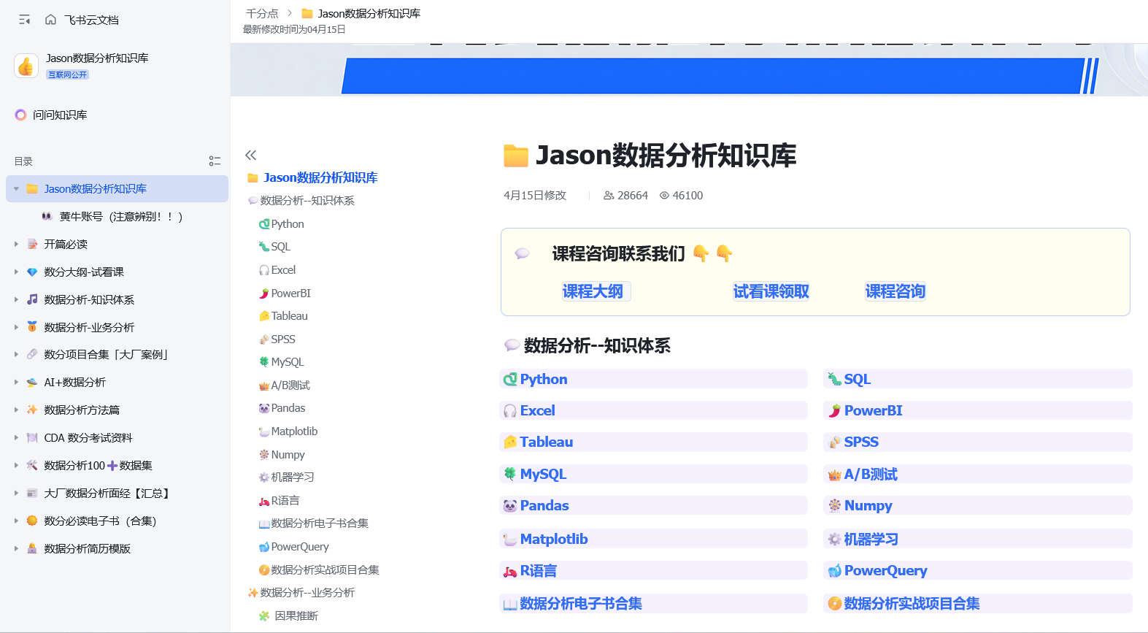Open 黄牛账号 (注意辨别) page
The height and width of the screenshot is (633, 1148).
(120, 216)
